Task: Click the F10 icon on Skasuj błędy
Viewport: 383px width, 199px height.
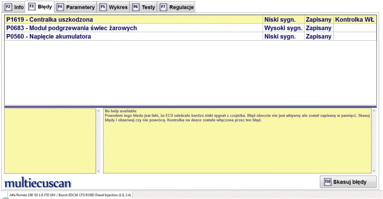Action: (x=328, y=182)
